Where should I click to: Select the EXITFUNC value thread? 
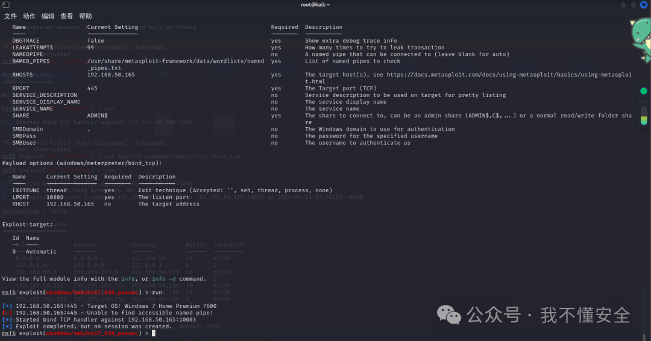pos(57,190)
